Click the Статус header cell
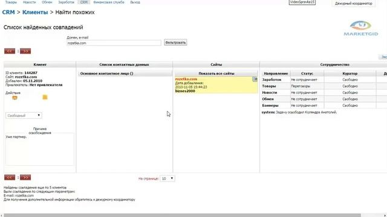 [307, 74]
